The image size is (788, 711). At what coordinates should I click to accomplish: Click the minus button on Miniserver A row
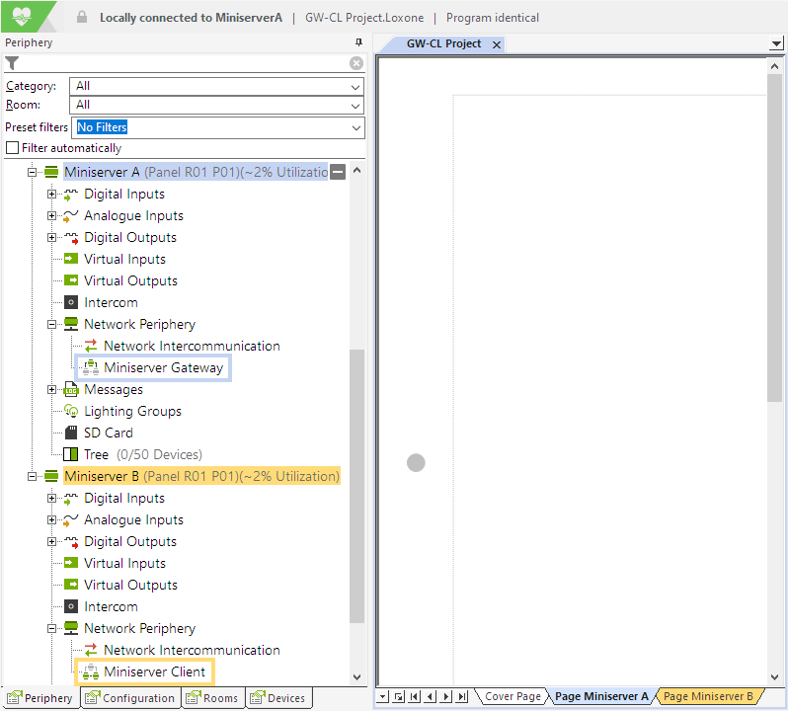click(x=339, y=172)
